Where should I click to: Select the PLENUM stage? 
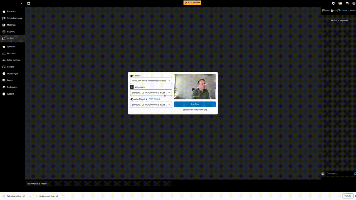[13, 32]
